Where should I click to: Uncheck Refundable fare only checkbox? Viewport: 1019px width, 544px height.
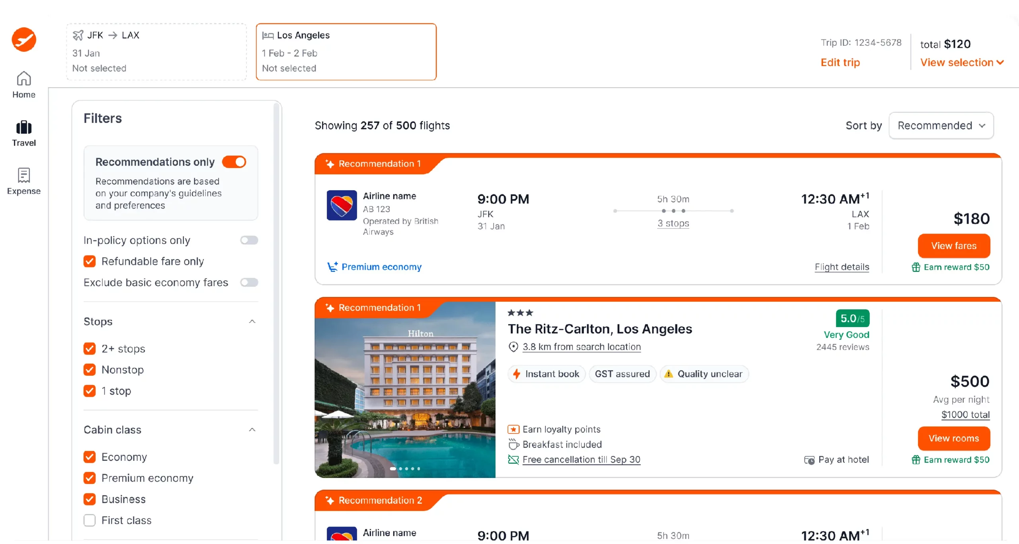coord(90,261)
